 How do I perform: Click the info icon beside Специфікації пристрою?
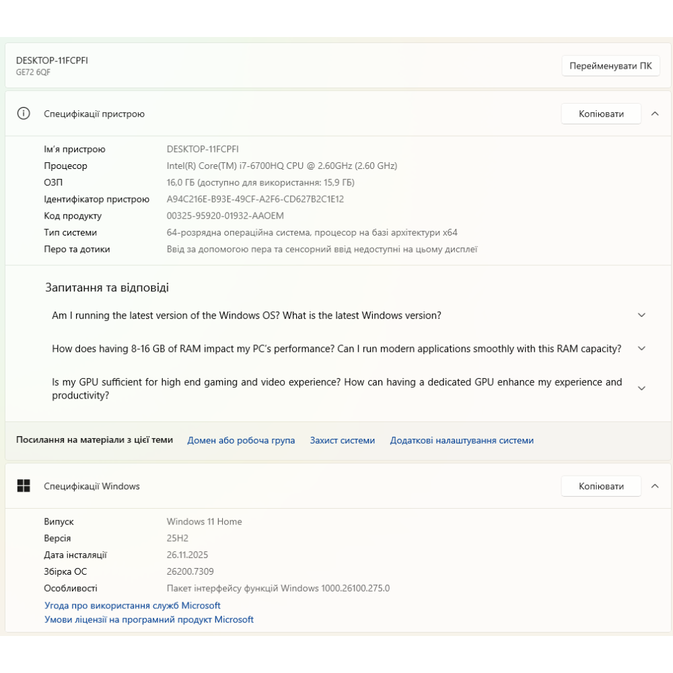click(x=24, y=114)
